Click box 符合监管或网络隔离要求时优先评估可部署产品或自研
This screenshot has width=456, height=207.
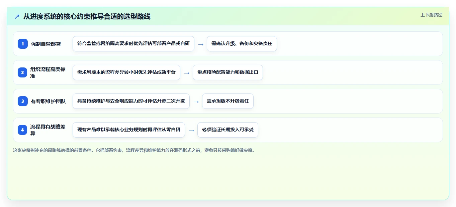tap(133, 44)
